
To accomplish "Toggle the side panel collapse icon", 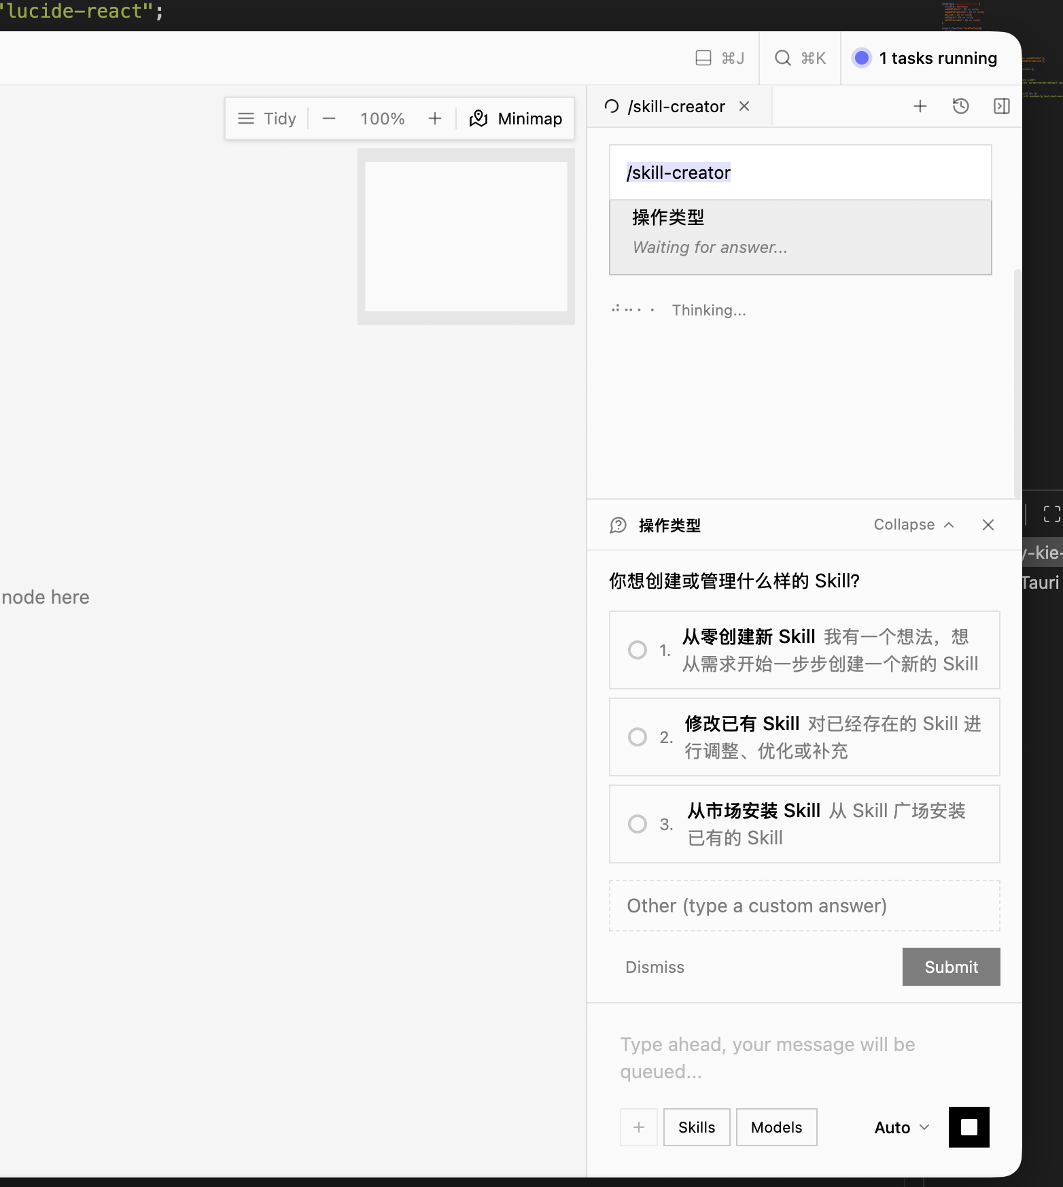I will coord(1002,106).
